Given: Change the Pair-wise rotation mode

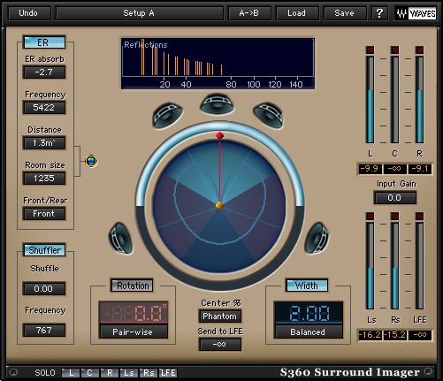Looking at the screenshot, I should pyautogui.click(x=134, y=331).
